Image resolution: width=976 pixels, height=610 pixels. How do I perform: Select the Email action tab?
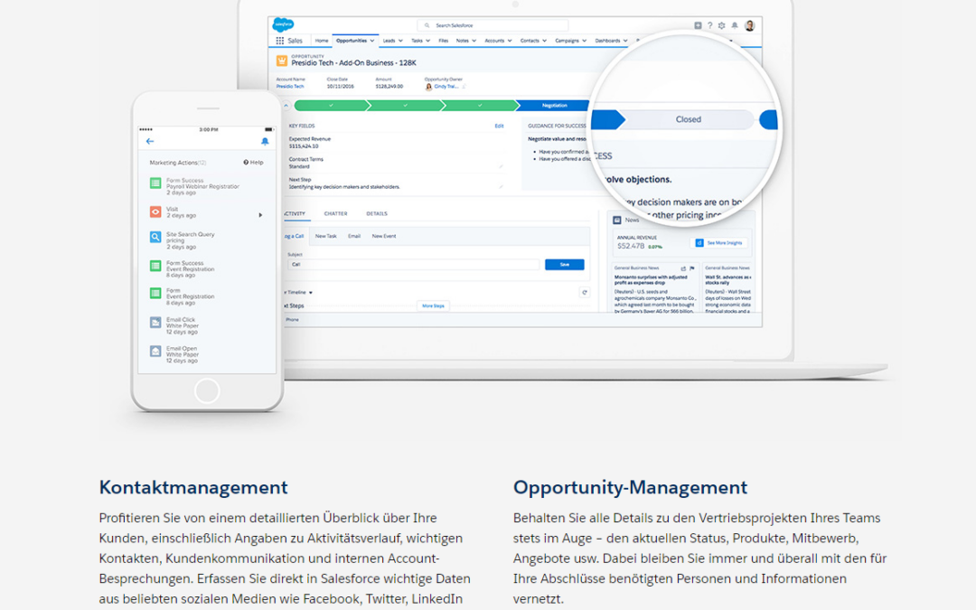[x=354, y=236]
